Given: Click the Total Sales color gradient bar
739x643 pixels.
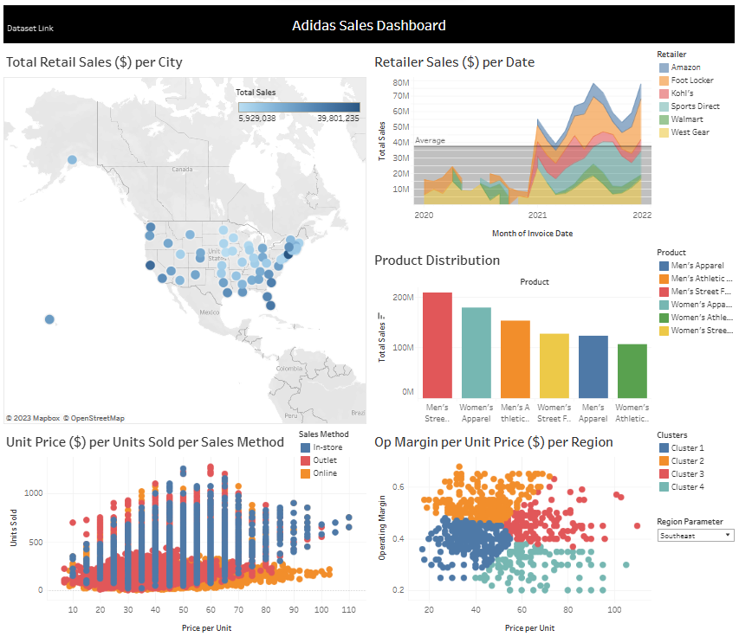Looking at the screenshot, I should point(299,107).
